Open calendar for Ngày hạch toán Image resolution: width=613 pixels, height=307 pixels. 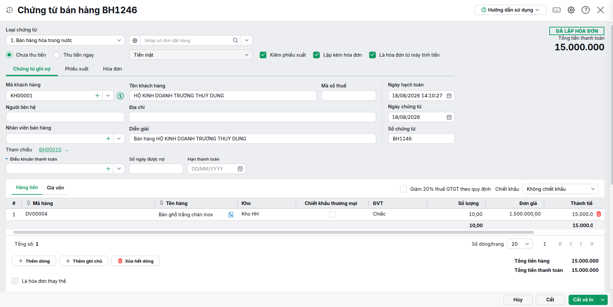(x=449, y=96)
